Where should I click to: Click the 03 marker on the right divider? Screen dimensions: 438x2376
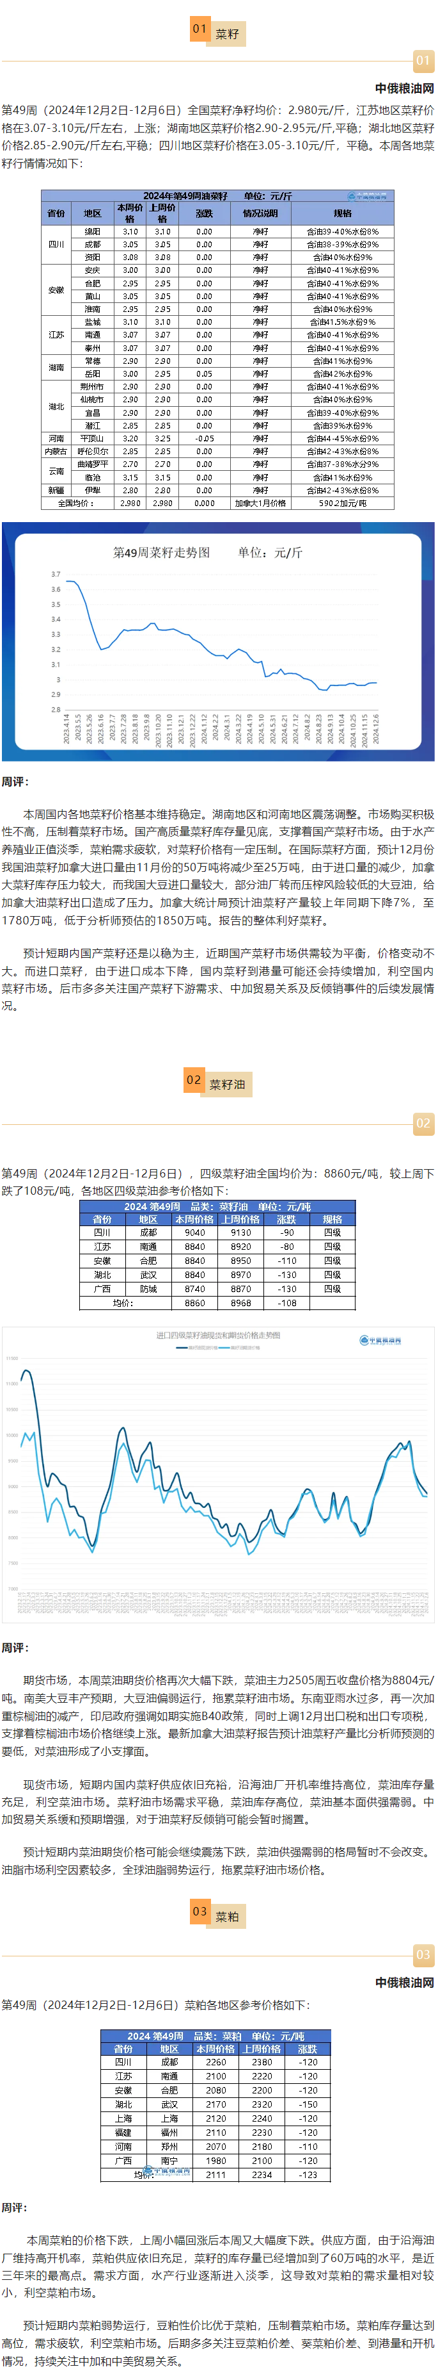coord(423,1954)
